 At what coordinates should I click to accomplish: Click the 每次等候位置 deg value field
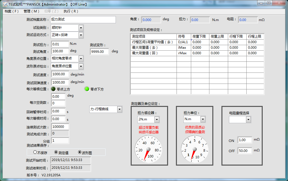click(x=58, y=96)
